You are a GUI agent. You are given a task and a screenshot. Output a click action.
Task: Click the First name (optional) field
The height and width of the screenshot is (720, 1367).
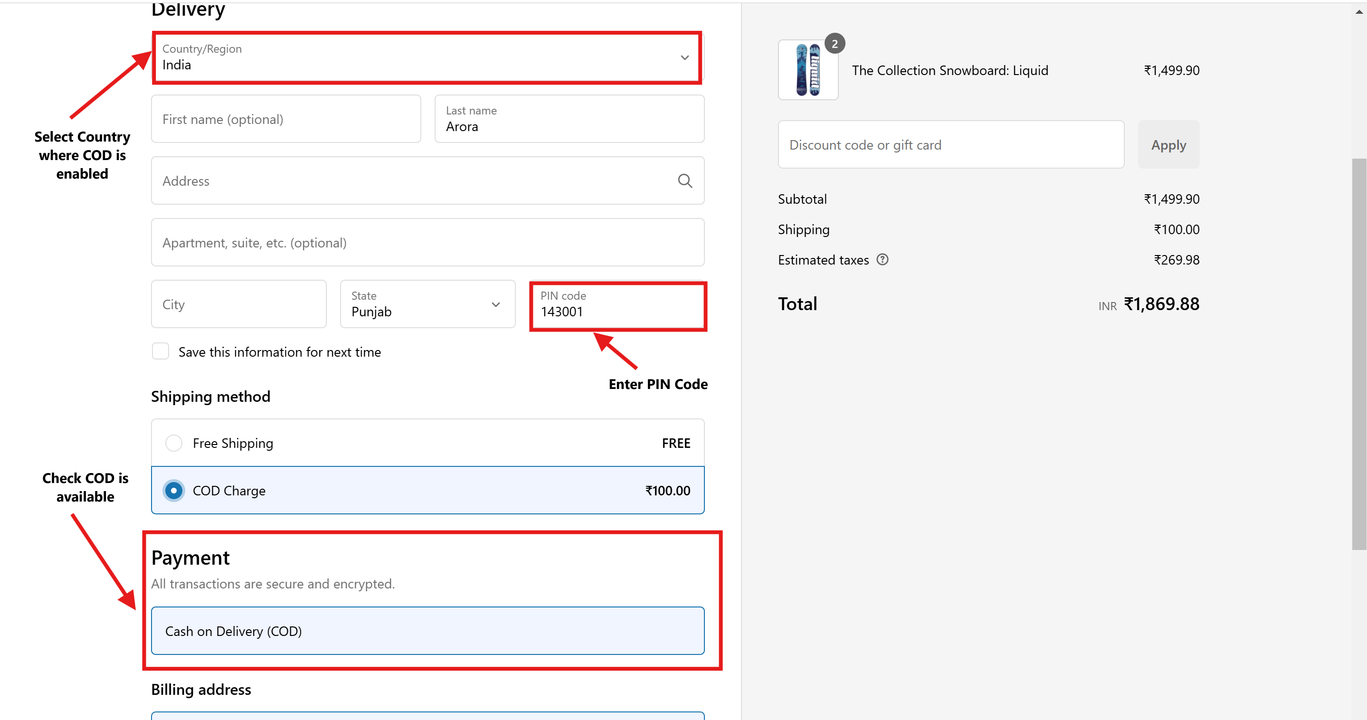point(285,119)
